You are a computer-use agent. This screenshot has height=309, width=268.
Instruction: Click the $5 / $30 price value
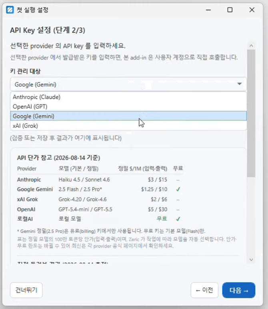(158, 209)
